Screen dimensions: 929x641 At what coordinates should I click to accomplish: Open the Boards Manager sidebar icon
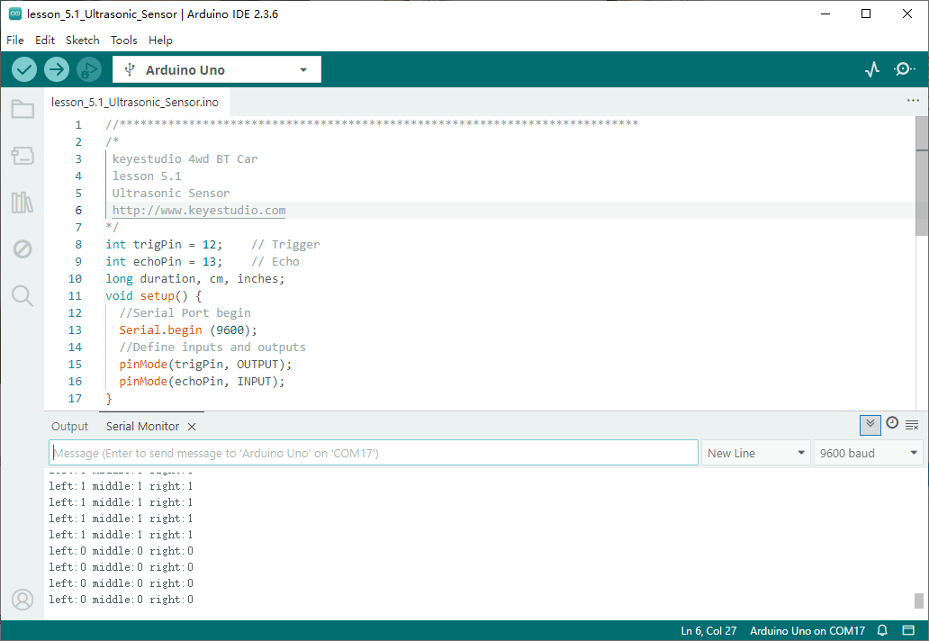point(23,156)
